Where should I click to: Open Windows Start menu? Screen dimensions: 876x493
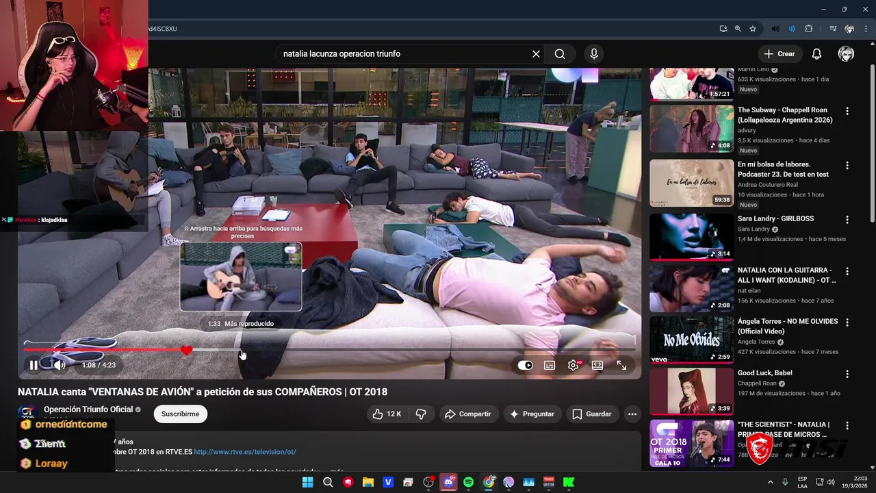coord(307,482)
